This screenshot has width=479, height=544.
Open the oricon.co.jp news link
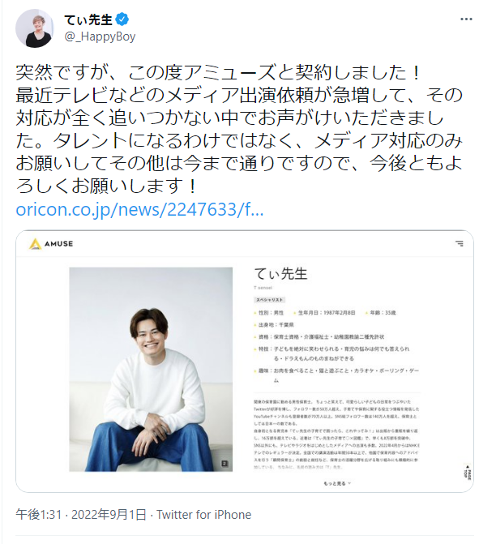139,209
